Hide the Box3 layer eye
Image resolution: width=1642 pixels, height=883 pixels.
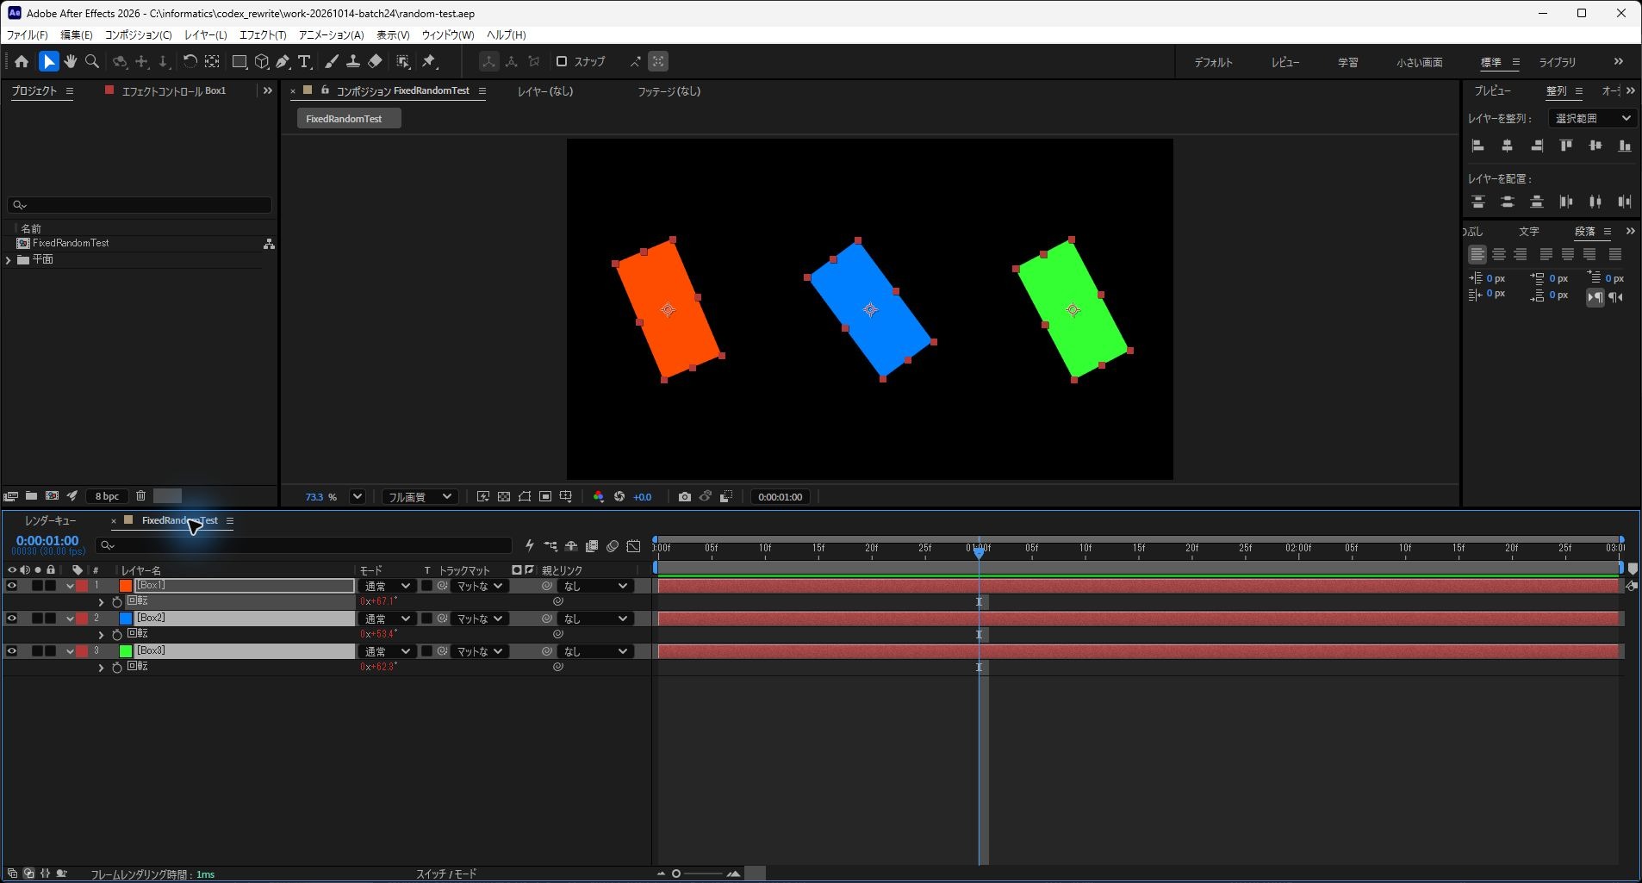tap(11, 651)
